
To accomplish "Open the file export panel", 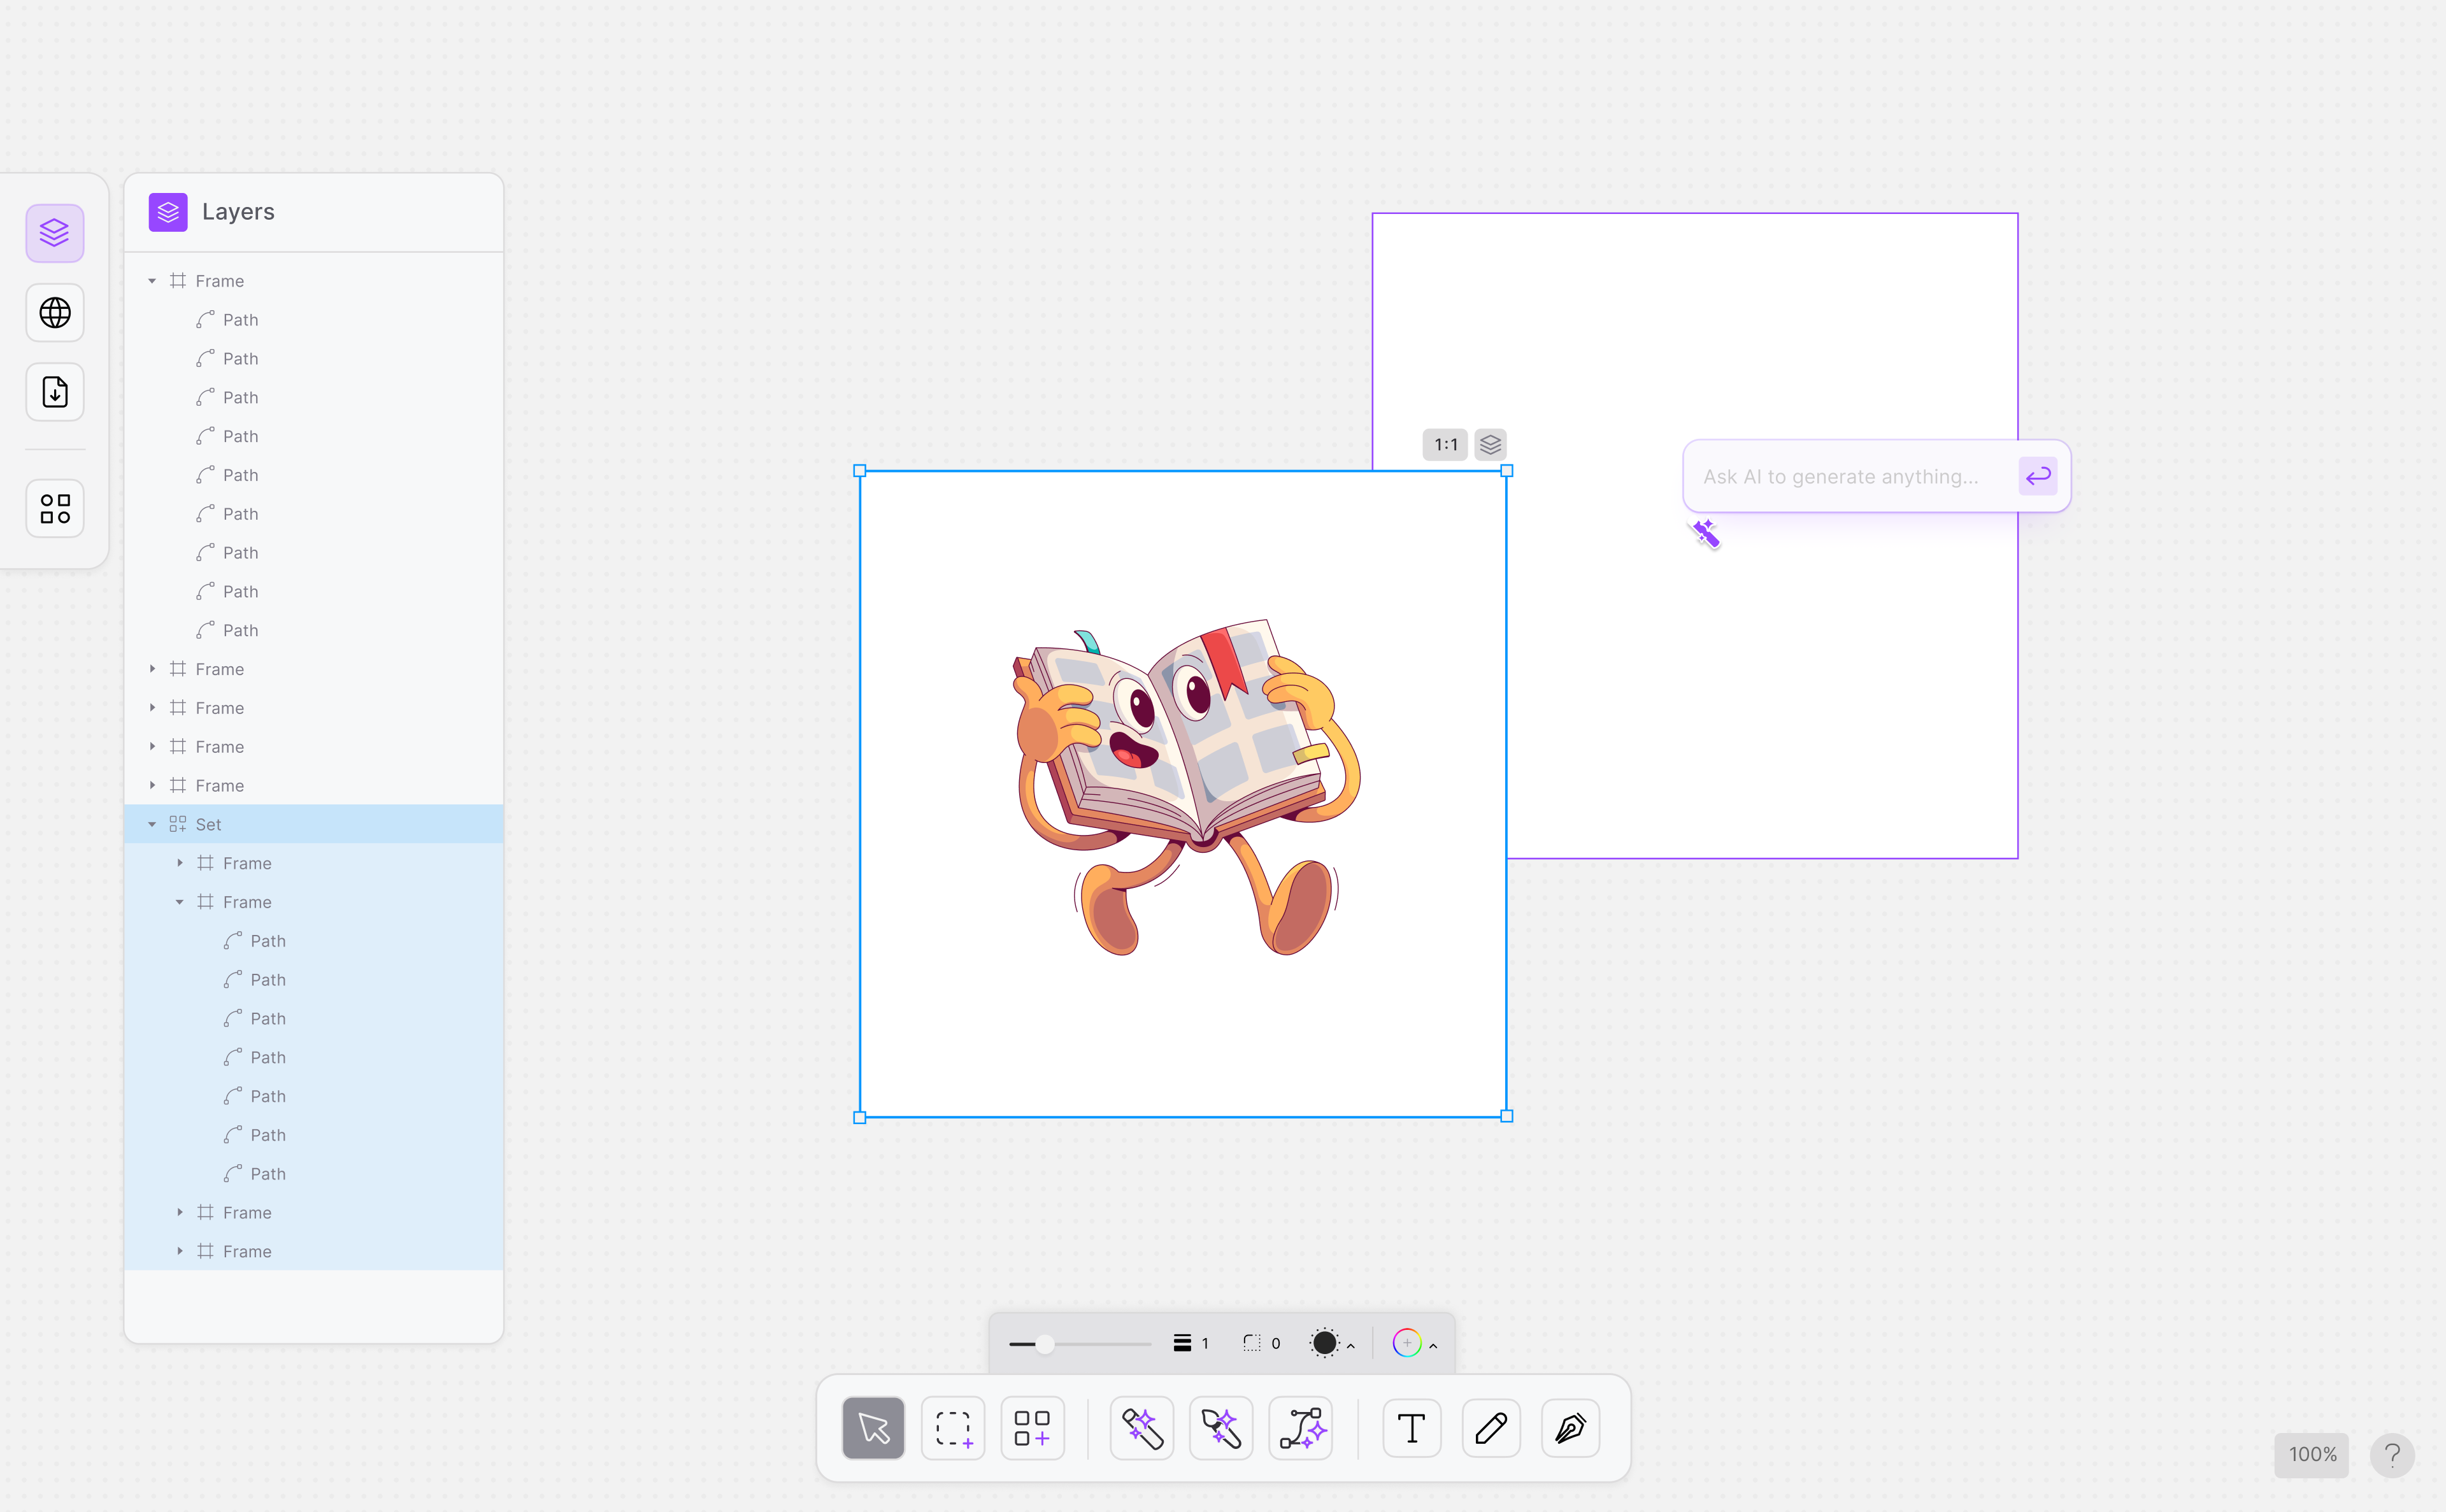I will (x=55, y=392).
